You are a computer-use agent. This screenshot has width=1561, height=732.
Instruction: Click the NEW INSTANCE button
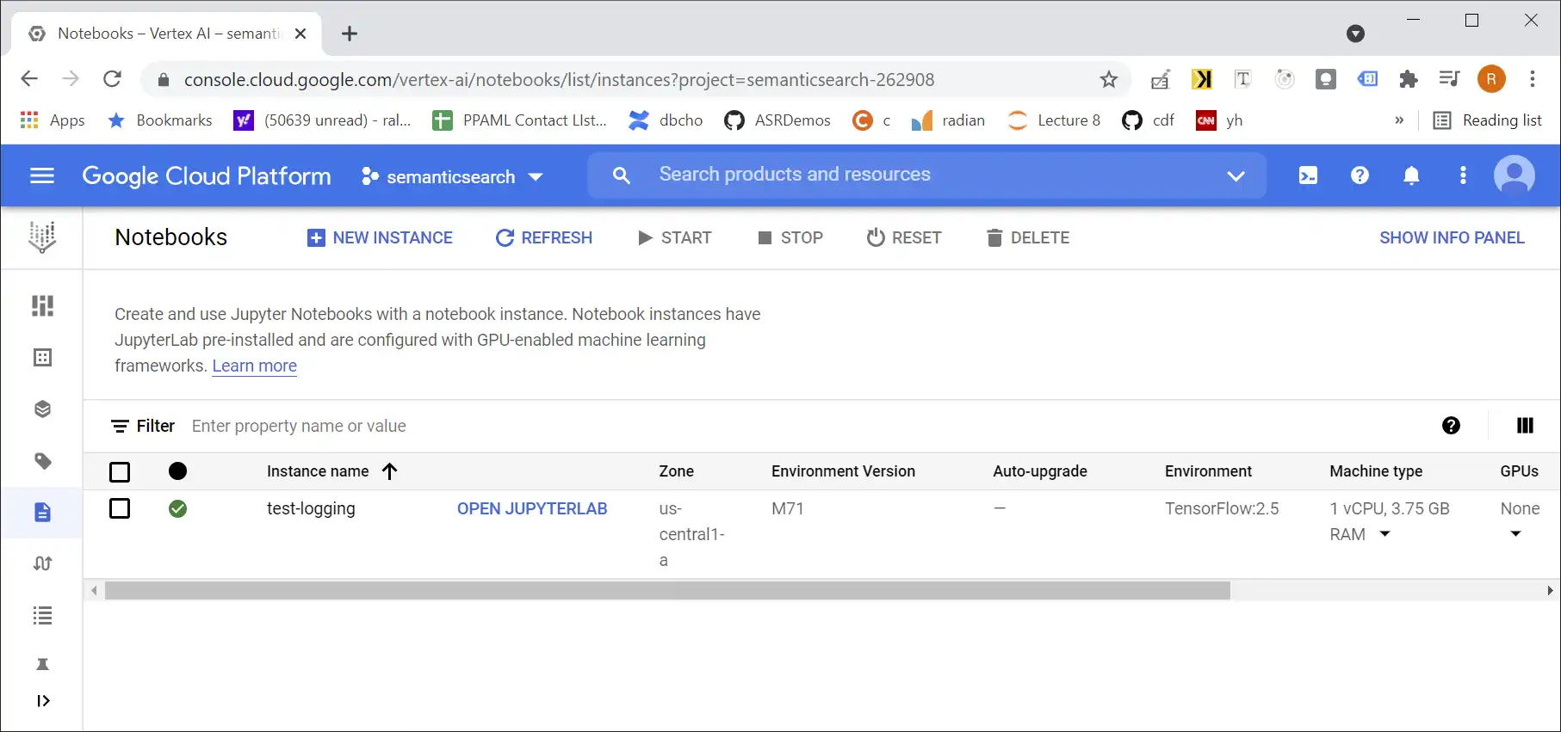pyautogui.click(x=380, y=237)
